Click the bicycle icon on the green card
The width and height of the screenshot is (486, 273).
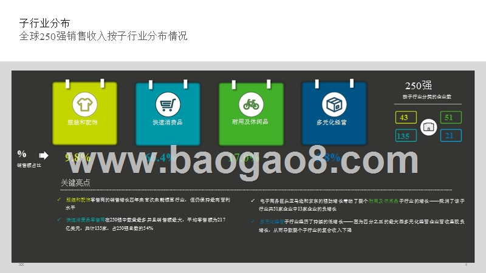251,104
